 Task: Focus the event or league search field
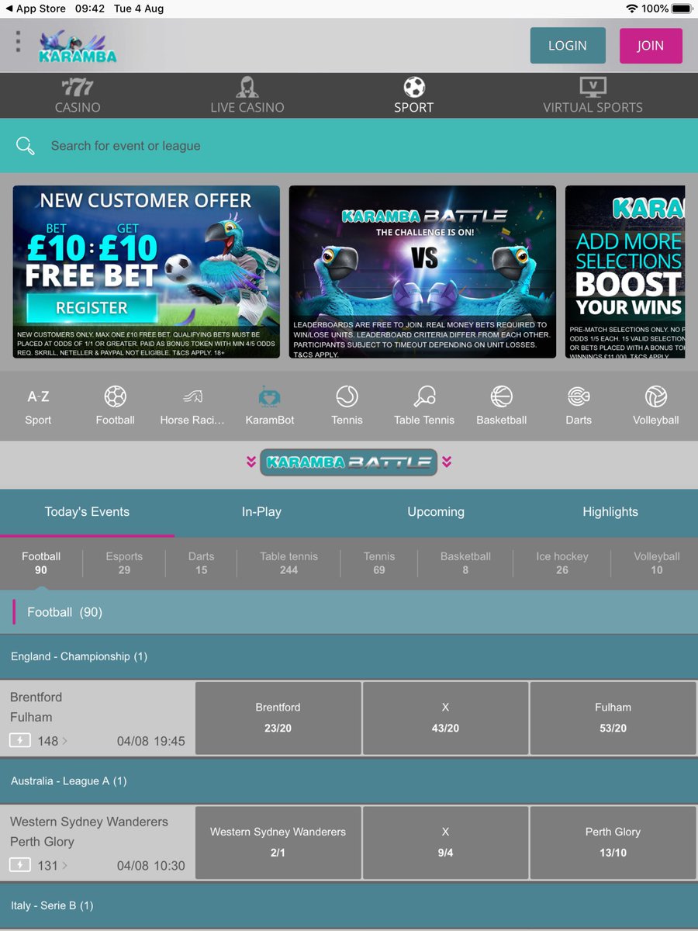point(349,146)
